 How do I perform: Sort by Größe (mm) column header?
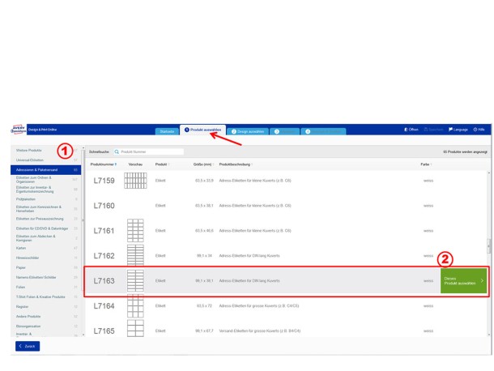[x=203, y=164]
